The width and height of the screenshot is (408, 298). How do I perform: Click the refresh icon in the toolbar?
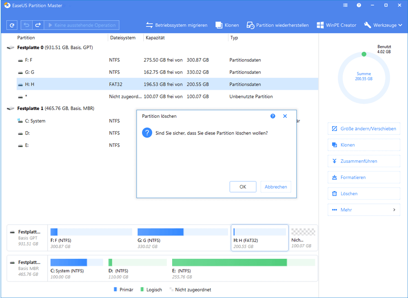pos(12,25)
